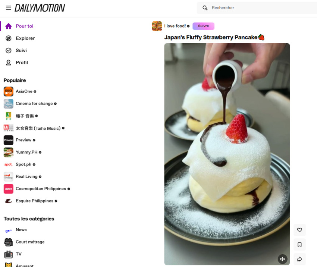Unmute the video sound
317x267 pixels.
(x=282, y=259)
